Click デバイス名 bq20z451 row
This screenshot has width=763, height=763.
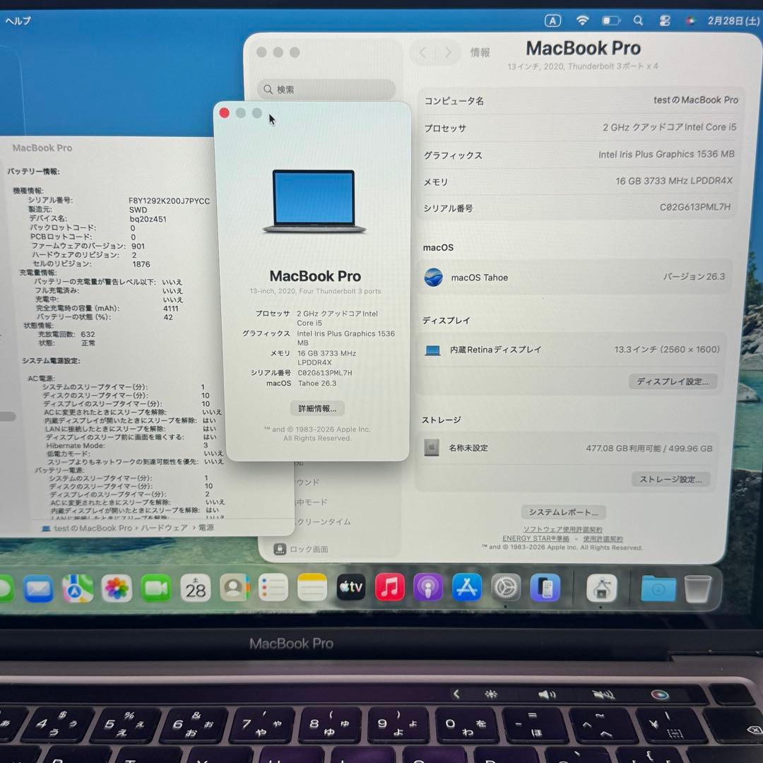[x=97, y=218]
